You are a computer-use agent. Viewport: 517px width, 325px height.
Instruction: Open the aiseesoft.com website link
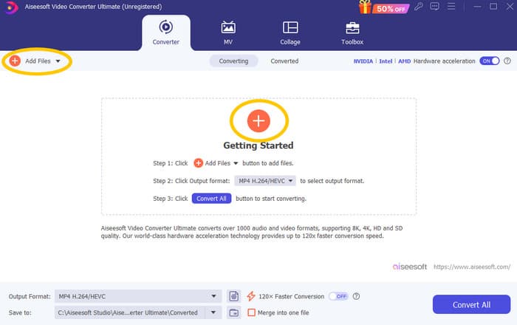[472, 267]
